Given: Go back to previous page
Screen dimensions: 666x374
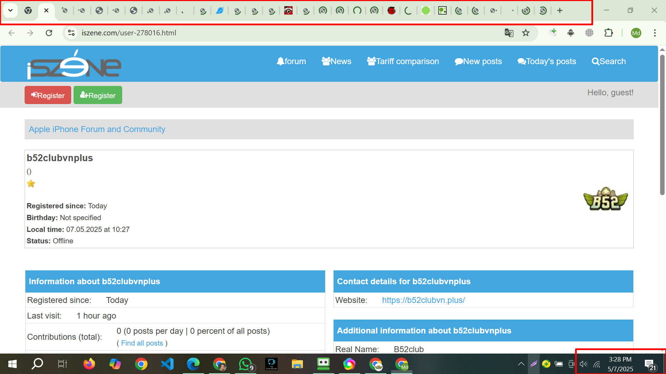Looking at the screenshot, I should pos(11,33).
